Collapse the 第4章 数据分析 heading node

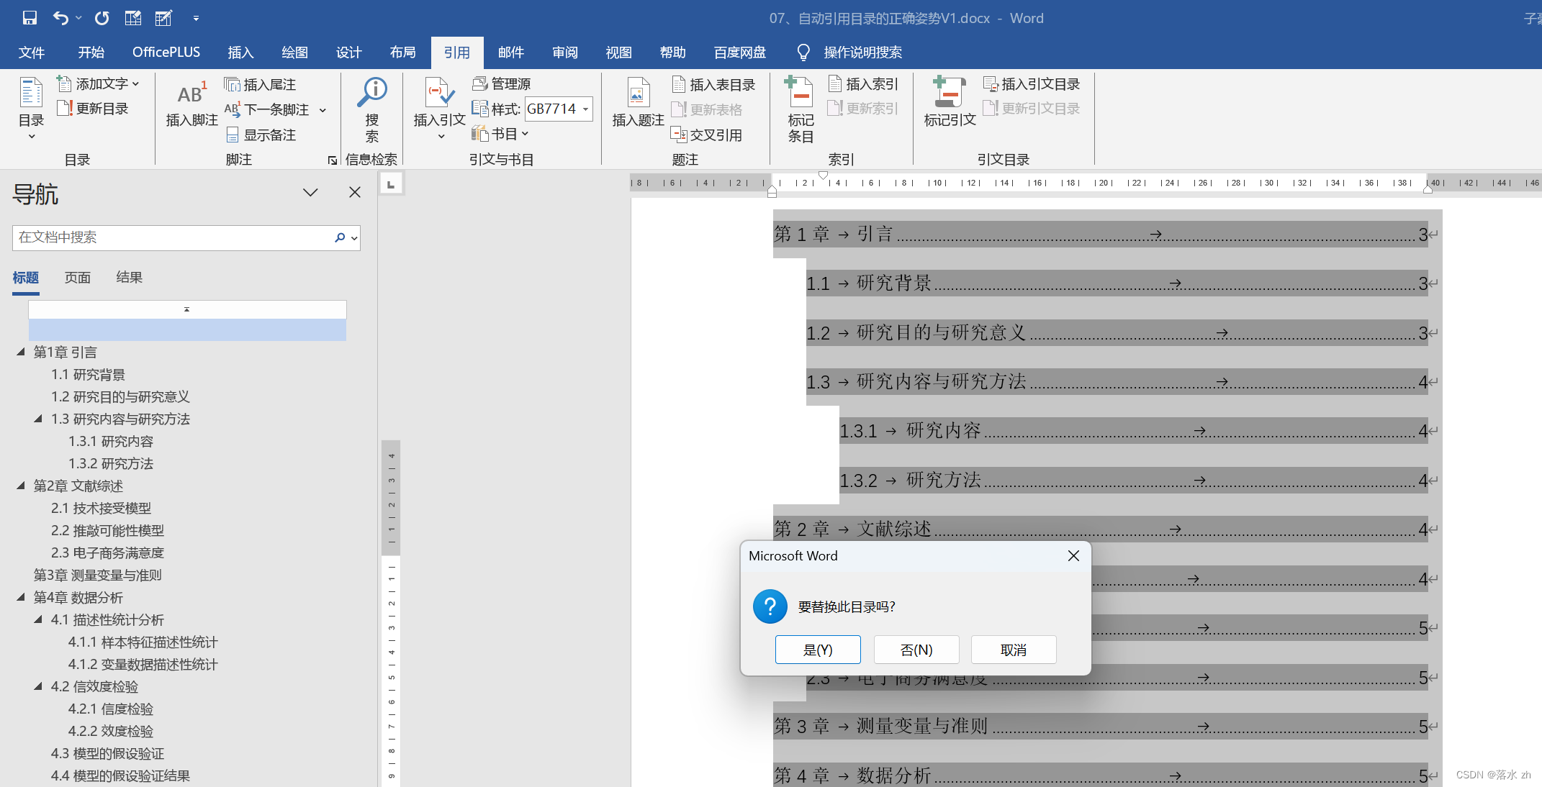pos(21,597)
